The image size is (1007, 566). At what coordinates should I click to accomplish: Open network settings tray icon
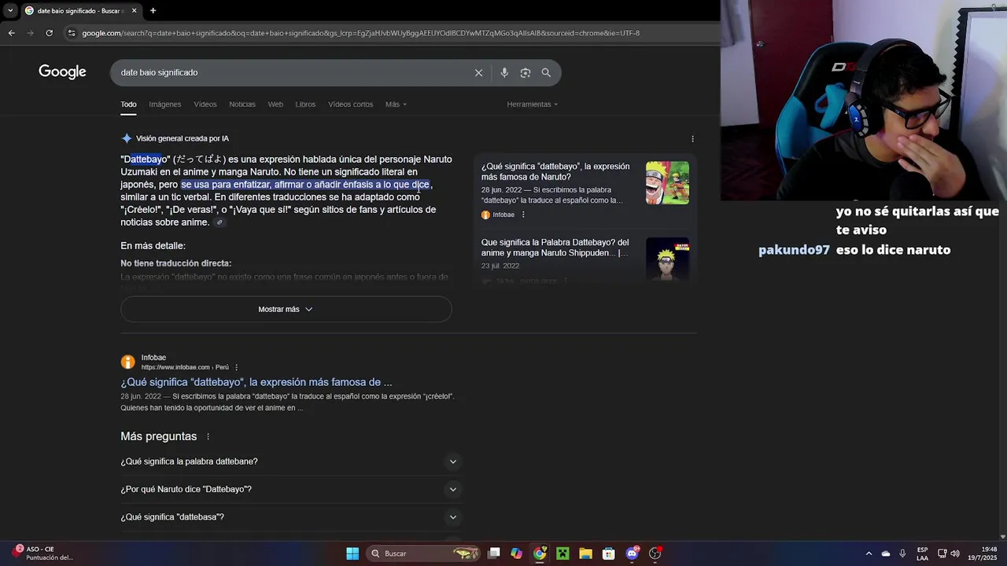pos(942,553)
